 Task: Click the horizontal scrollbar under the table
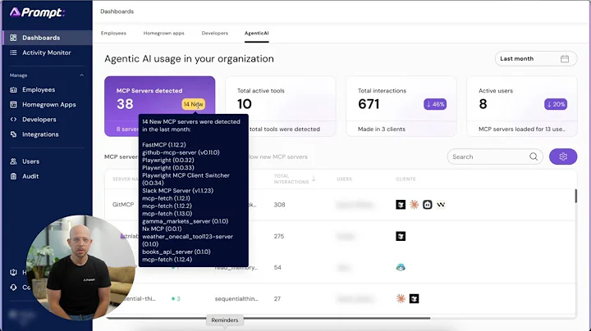point(268,318)
